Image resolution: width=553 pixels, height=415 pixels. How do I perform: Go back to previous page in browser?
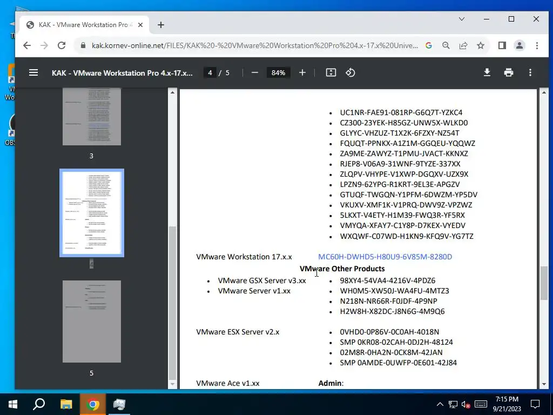click(27, 45)
